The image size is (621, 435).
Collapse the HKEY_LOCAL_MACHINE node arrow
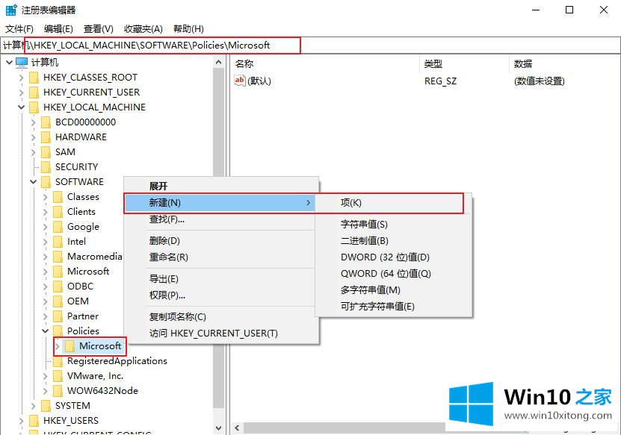pyautogui.click(x=22, y=107)
